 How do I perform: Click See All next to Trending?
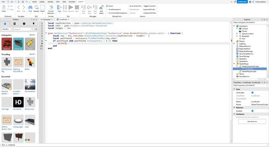pos(32,54)
